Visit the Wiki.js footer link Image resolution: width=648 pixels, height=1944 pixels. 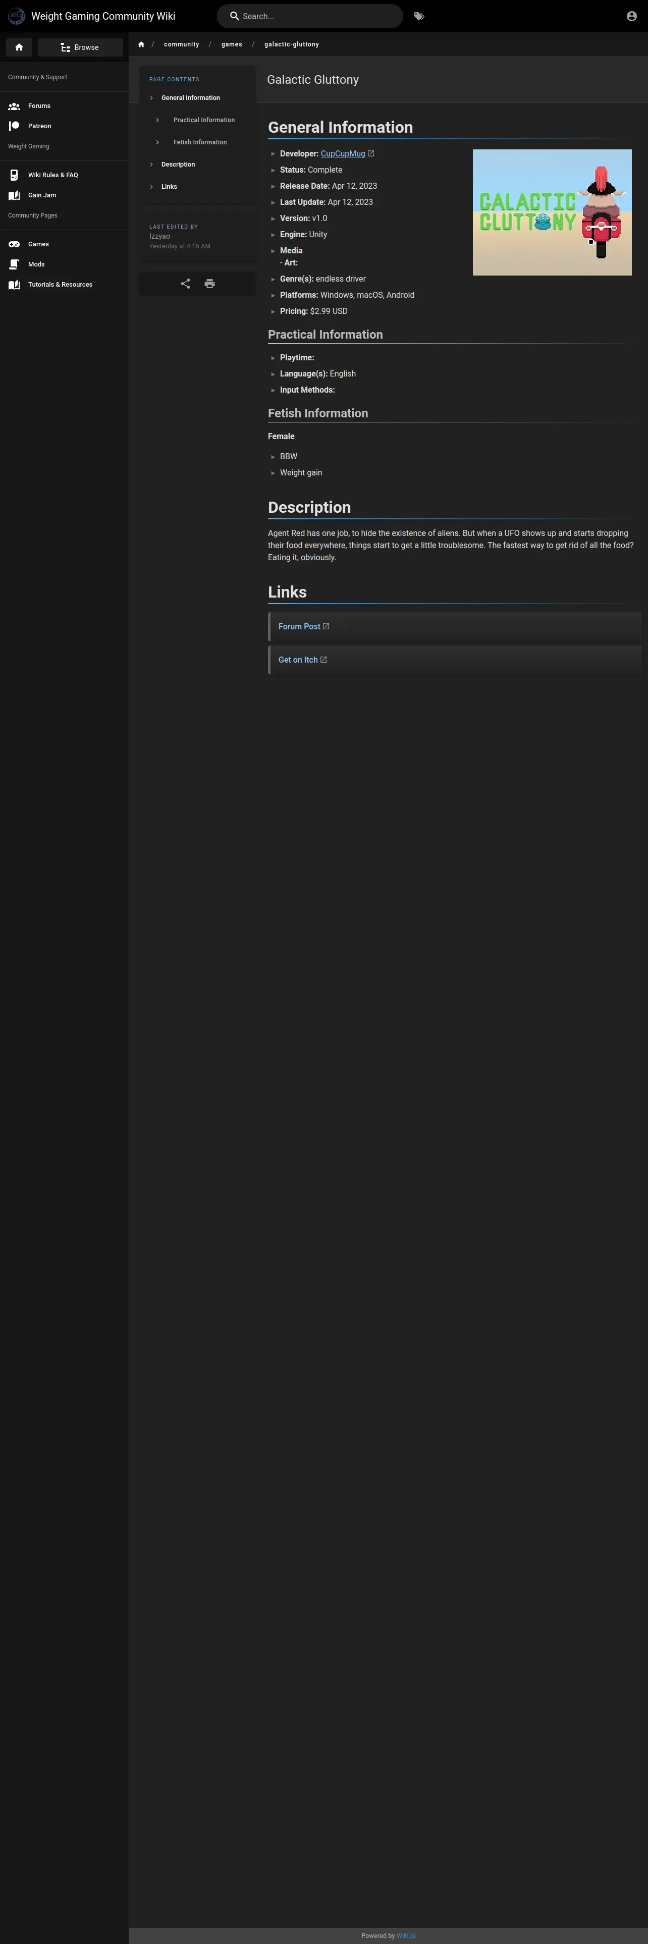pos(406,1936)
